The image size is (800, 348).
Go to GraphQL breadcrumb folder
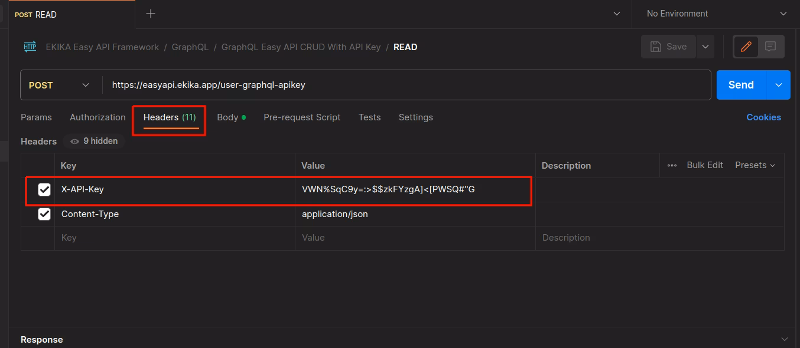point(190,47)
